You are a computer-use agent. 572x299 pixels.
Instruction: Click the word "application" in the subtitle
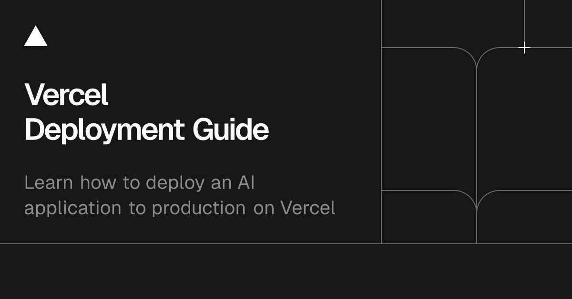point(72,209)
